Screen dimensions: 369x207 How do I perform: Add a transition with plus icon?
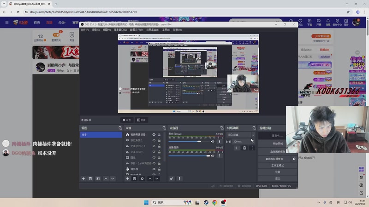[237, 148]
